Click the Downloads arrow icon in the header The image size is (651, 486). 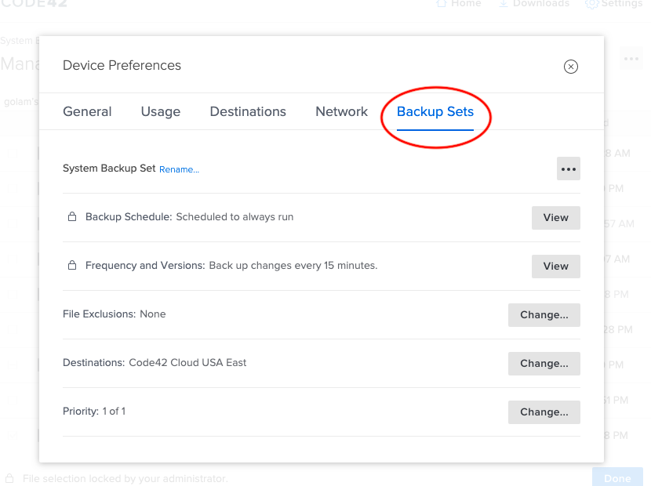(x=504, y=4)
